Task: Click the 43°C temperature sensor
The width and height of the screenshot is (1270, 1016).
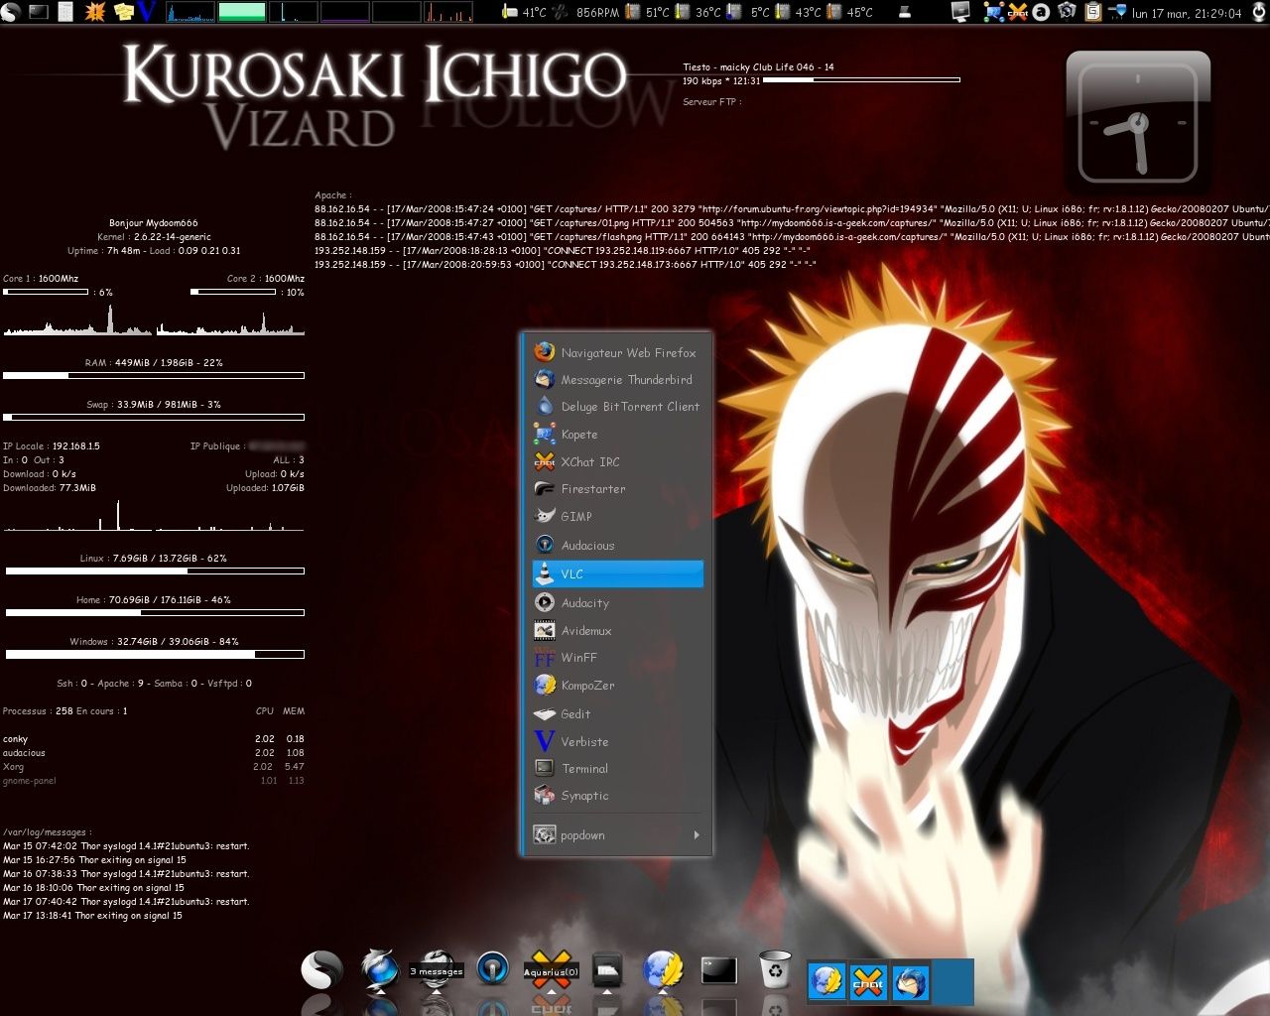Action: pos(799,12)
